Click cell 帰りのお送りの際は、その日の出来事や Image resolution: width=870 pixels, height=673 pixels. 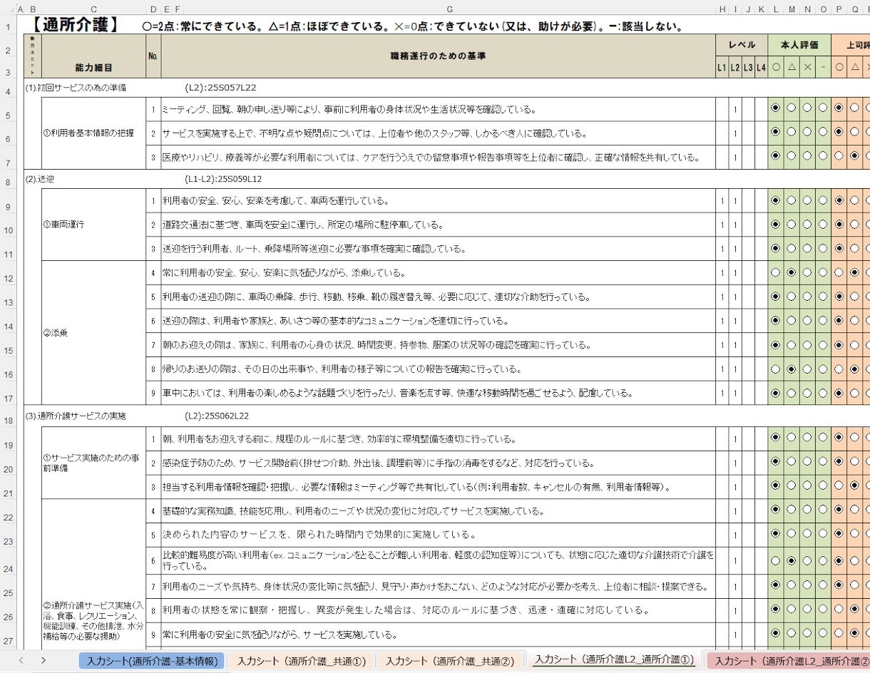438,369
